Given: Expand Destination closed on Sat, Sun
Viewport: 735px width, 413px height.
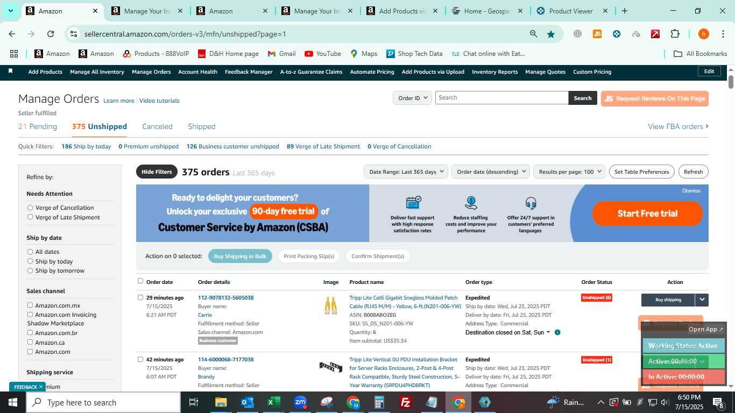Looking at the screenshot, I should coord(548,332).
